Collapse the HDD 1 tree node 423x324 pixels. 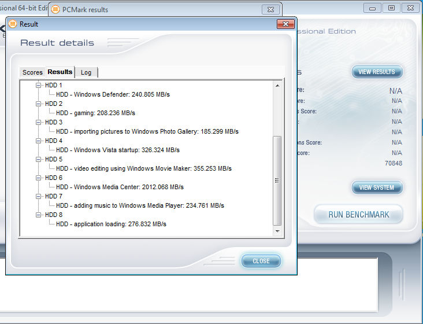point(39,85)
